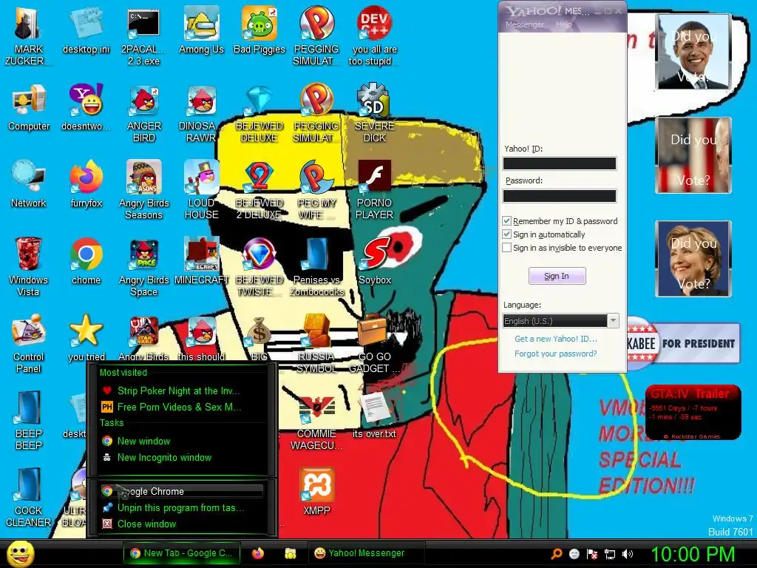Open the 10:00 PM taskbar clock
The image size is (757, 568).
pos(693,554)
